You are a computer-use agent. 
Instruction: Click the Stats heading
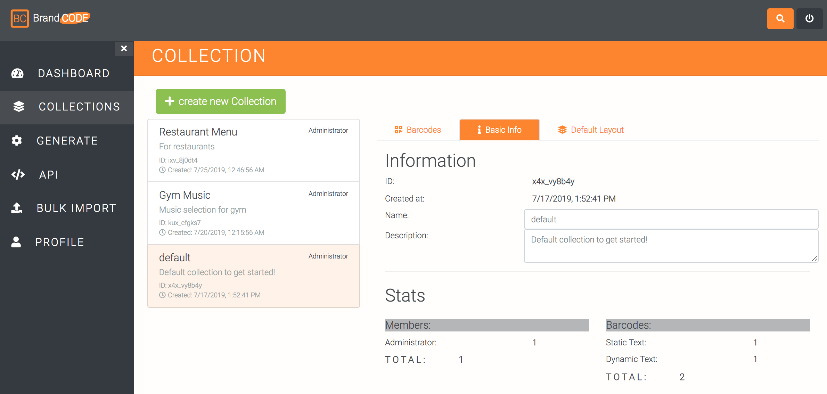point(405,295)
